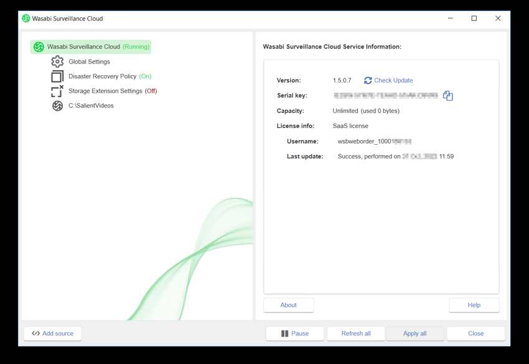The image size is (529, 364).
Task: Click the pause icon on the Pause button
Action: point(285,334)
